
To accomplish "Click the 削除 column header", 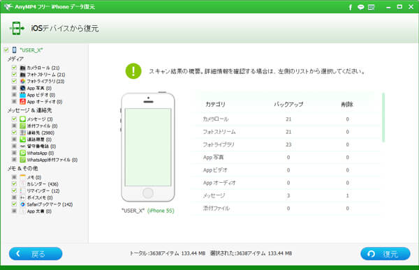I will coord(347,104).
